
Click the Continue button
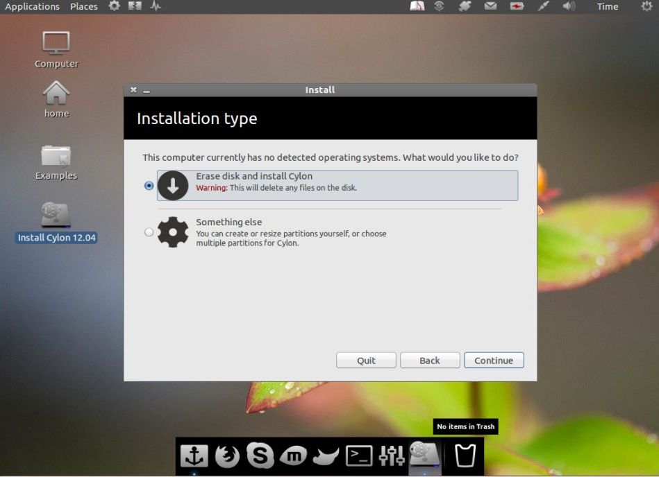click(494, 361)
